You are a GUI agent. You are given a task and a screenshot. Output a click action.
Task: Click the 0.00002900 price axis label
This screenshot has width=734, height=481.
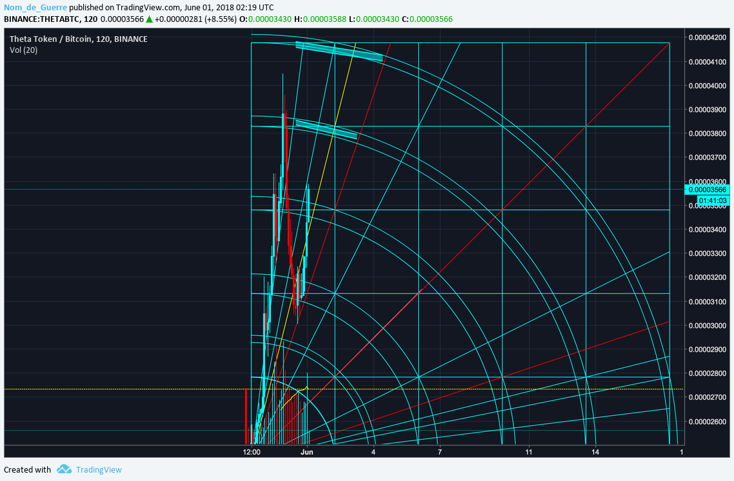(x=708, y=349)
